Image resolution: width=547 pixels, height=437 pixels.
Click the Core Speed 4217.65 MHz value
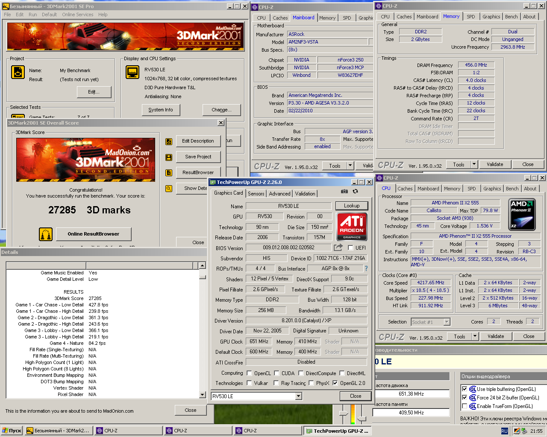point(431,283)
